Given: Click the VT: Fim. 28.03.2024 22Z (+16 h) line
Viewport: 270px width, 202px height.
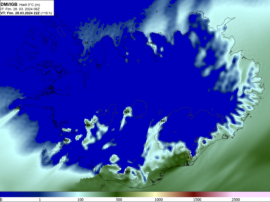Looking at the screenshot, I should tap(26, 13).
